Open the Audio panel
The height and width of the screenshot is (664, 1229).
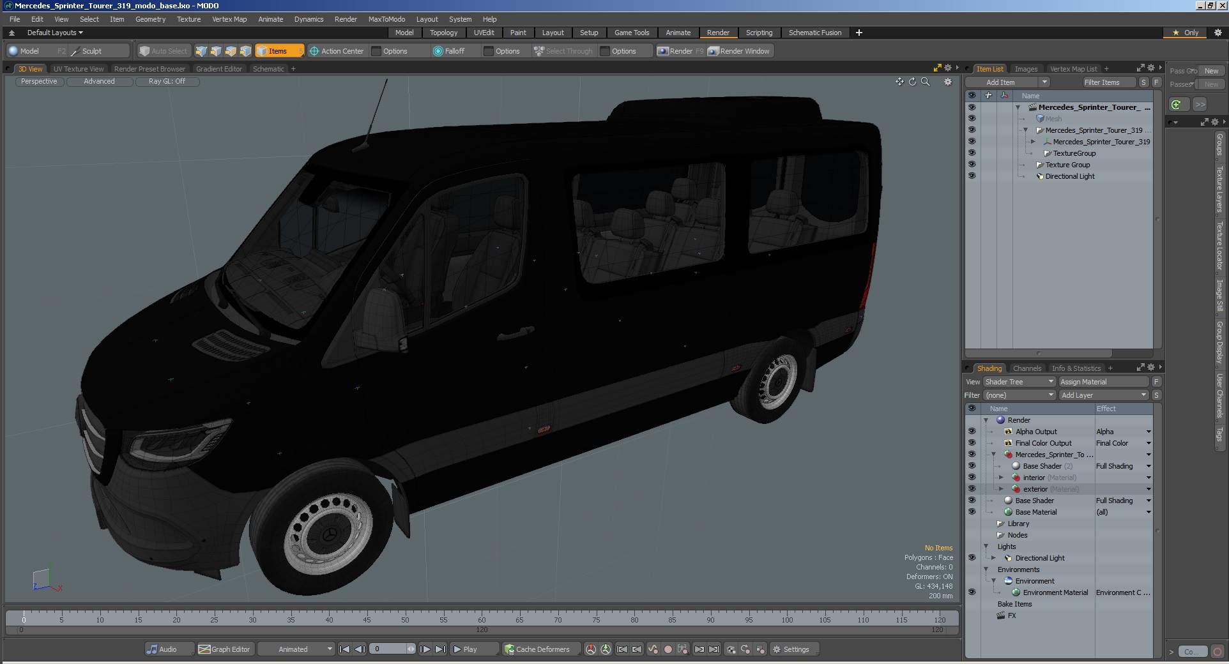(x=168, y=649)
